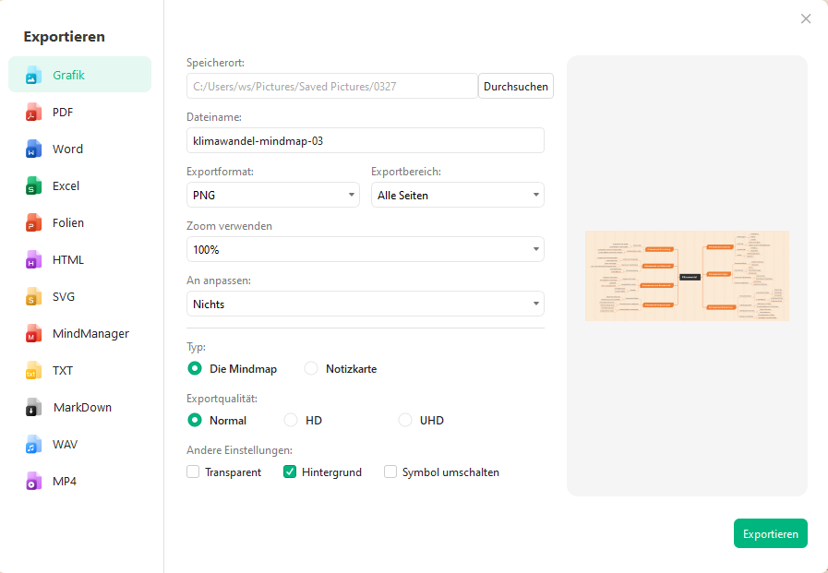
Task: Switch to the Folien export tab
Action: click(68, 223)
